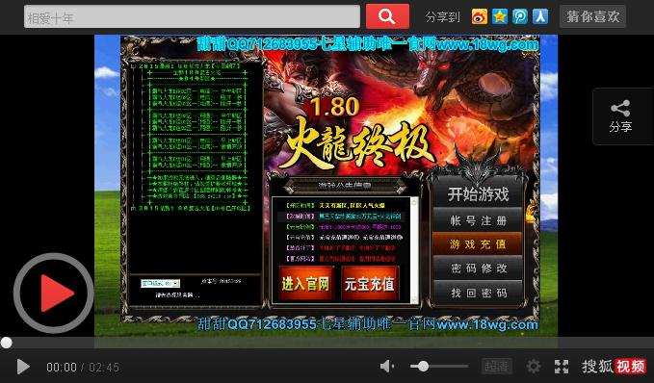The height and width of the screenshot is (383, 654).
Task: Open the 猜你喜欢 recommendations tab
Action: pyautogui.click(x=592, y=16)
